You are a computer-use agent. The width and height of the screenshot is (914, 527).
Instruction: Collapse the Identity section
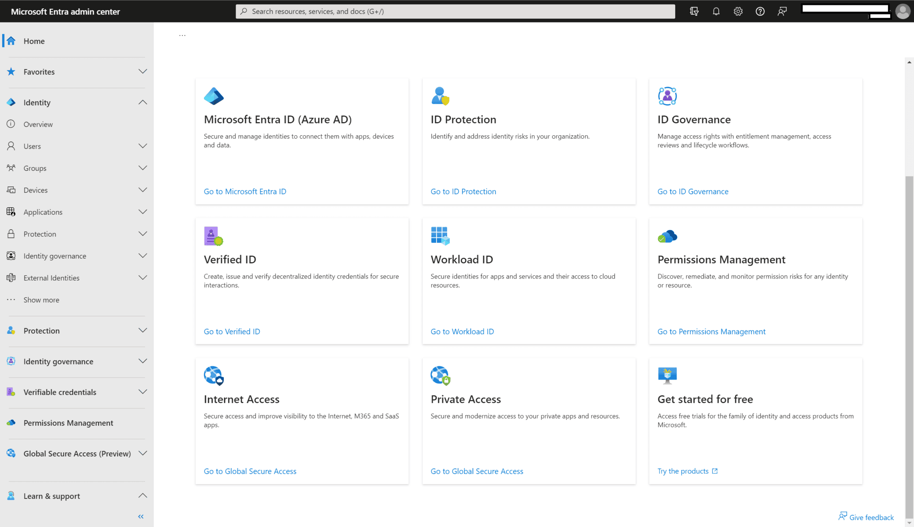[142, 102]
